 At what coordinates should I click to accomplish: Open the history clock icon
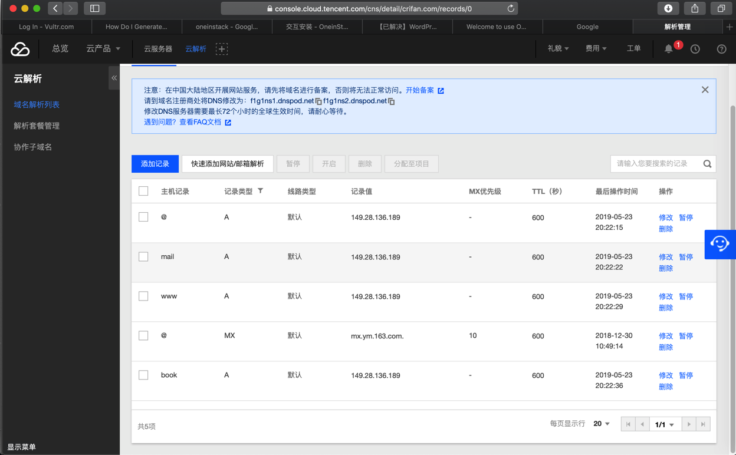pos(695,49)
